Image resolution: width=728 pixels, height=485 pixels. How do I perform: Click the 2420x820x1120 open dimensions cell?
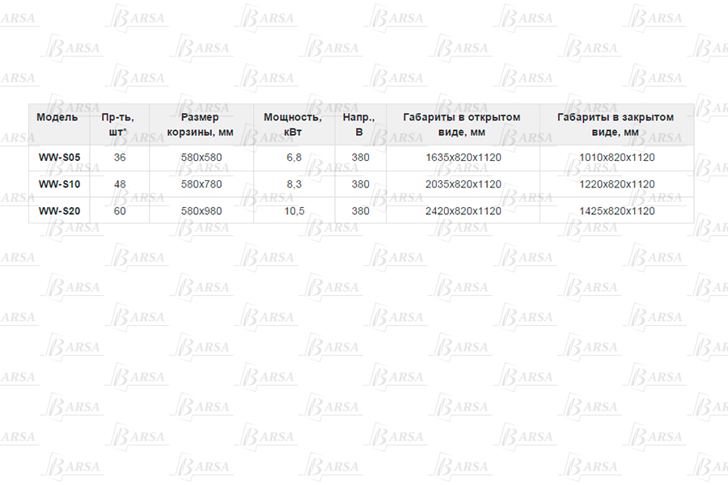(463, 211)
